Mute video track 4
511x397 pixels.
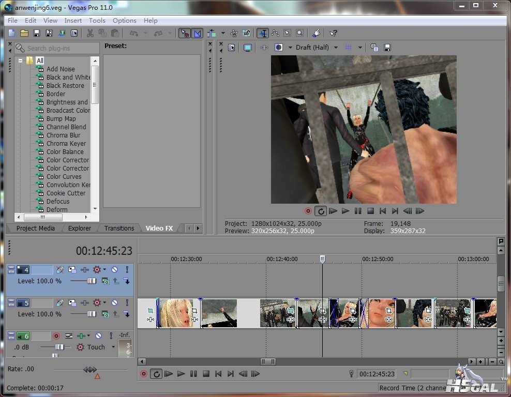point(114,269)
